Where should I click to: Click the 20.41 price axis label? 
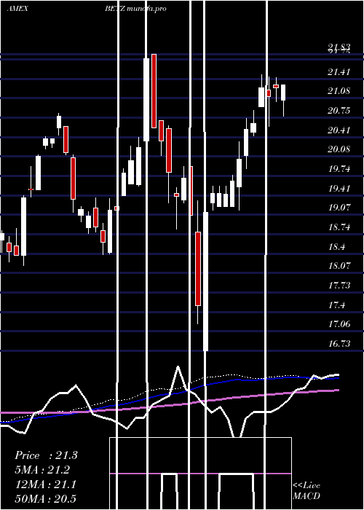tap(339, 130)
